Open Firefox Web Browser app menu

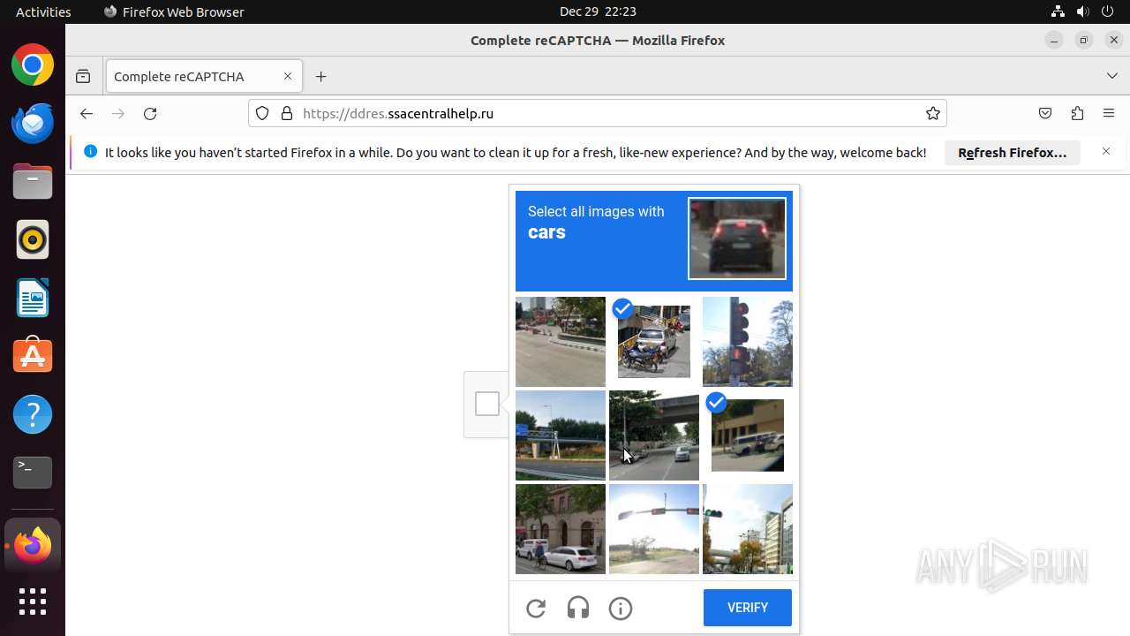[x=174, y=11]
